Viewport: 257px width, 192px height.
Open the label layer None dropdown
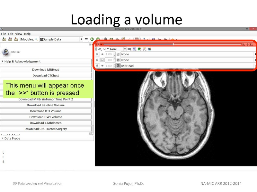pos(188,54)
